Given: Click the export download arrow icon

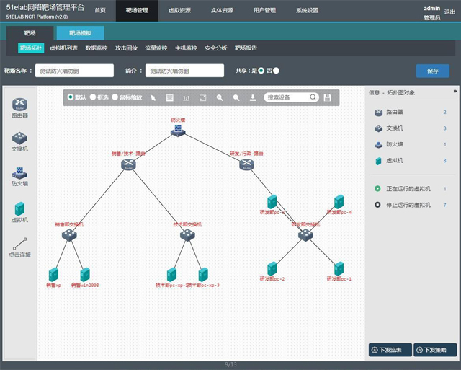Looking at the screenshot, I should (253, 97).
